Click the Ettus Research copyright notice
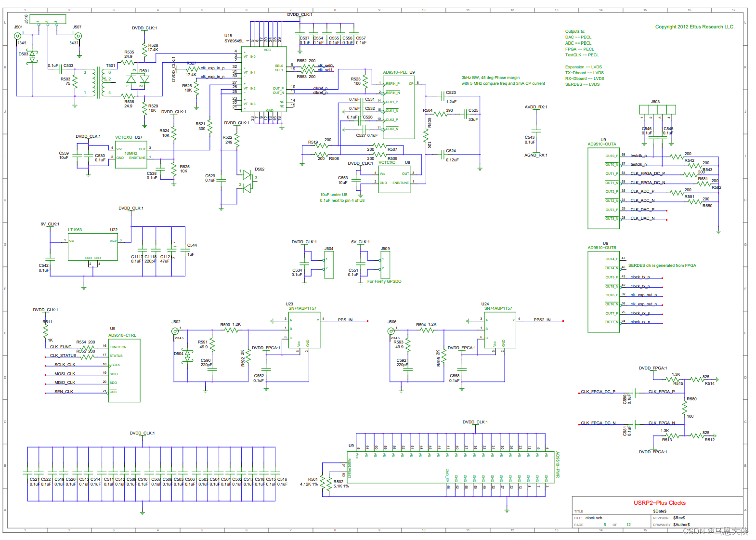This screenshot has height=540, width=756. click(x=694, y=27)
